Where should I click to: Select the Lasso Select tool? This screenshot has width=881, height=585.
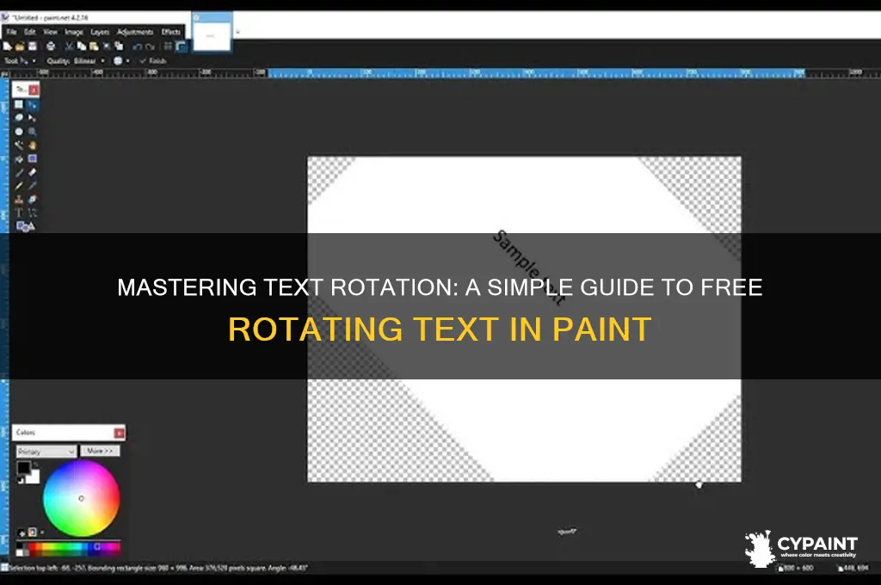tap(19, 118)
